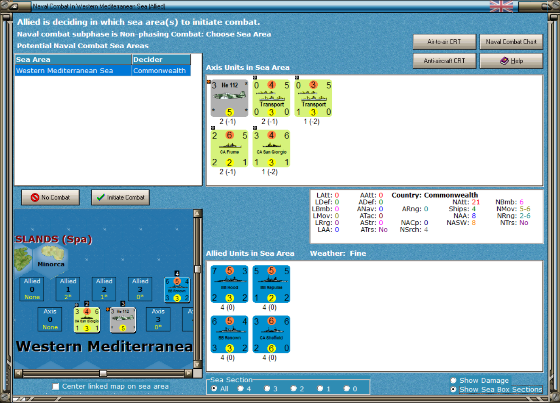Enable Center linked map on sea area
Viewport: 560px width, 403px height.
[x=56, y=386]
